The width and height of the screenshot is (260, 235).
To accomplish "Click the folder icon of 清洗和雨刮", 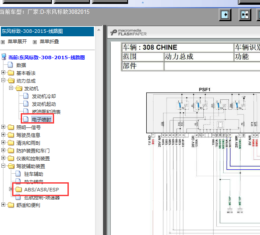I will 11,143.
